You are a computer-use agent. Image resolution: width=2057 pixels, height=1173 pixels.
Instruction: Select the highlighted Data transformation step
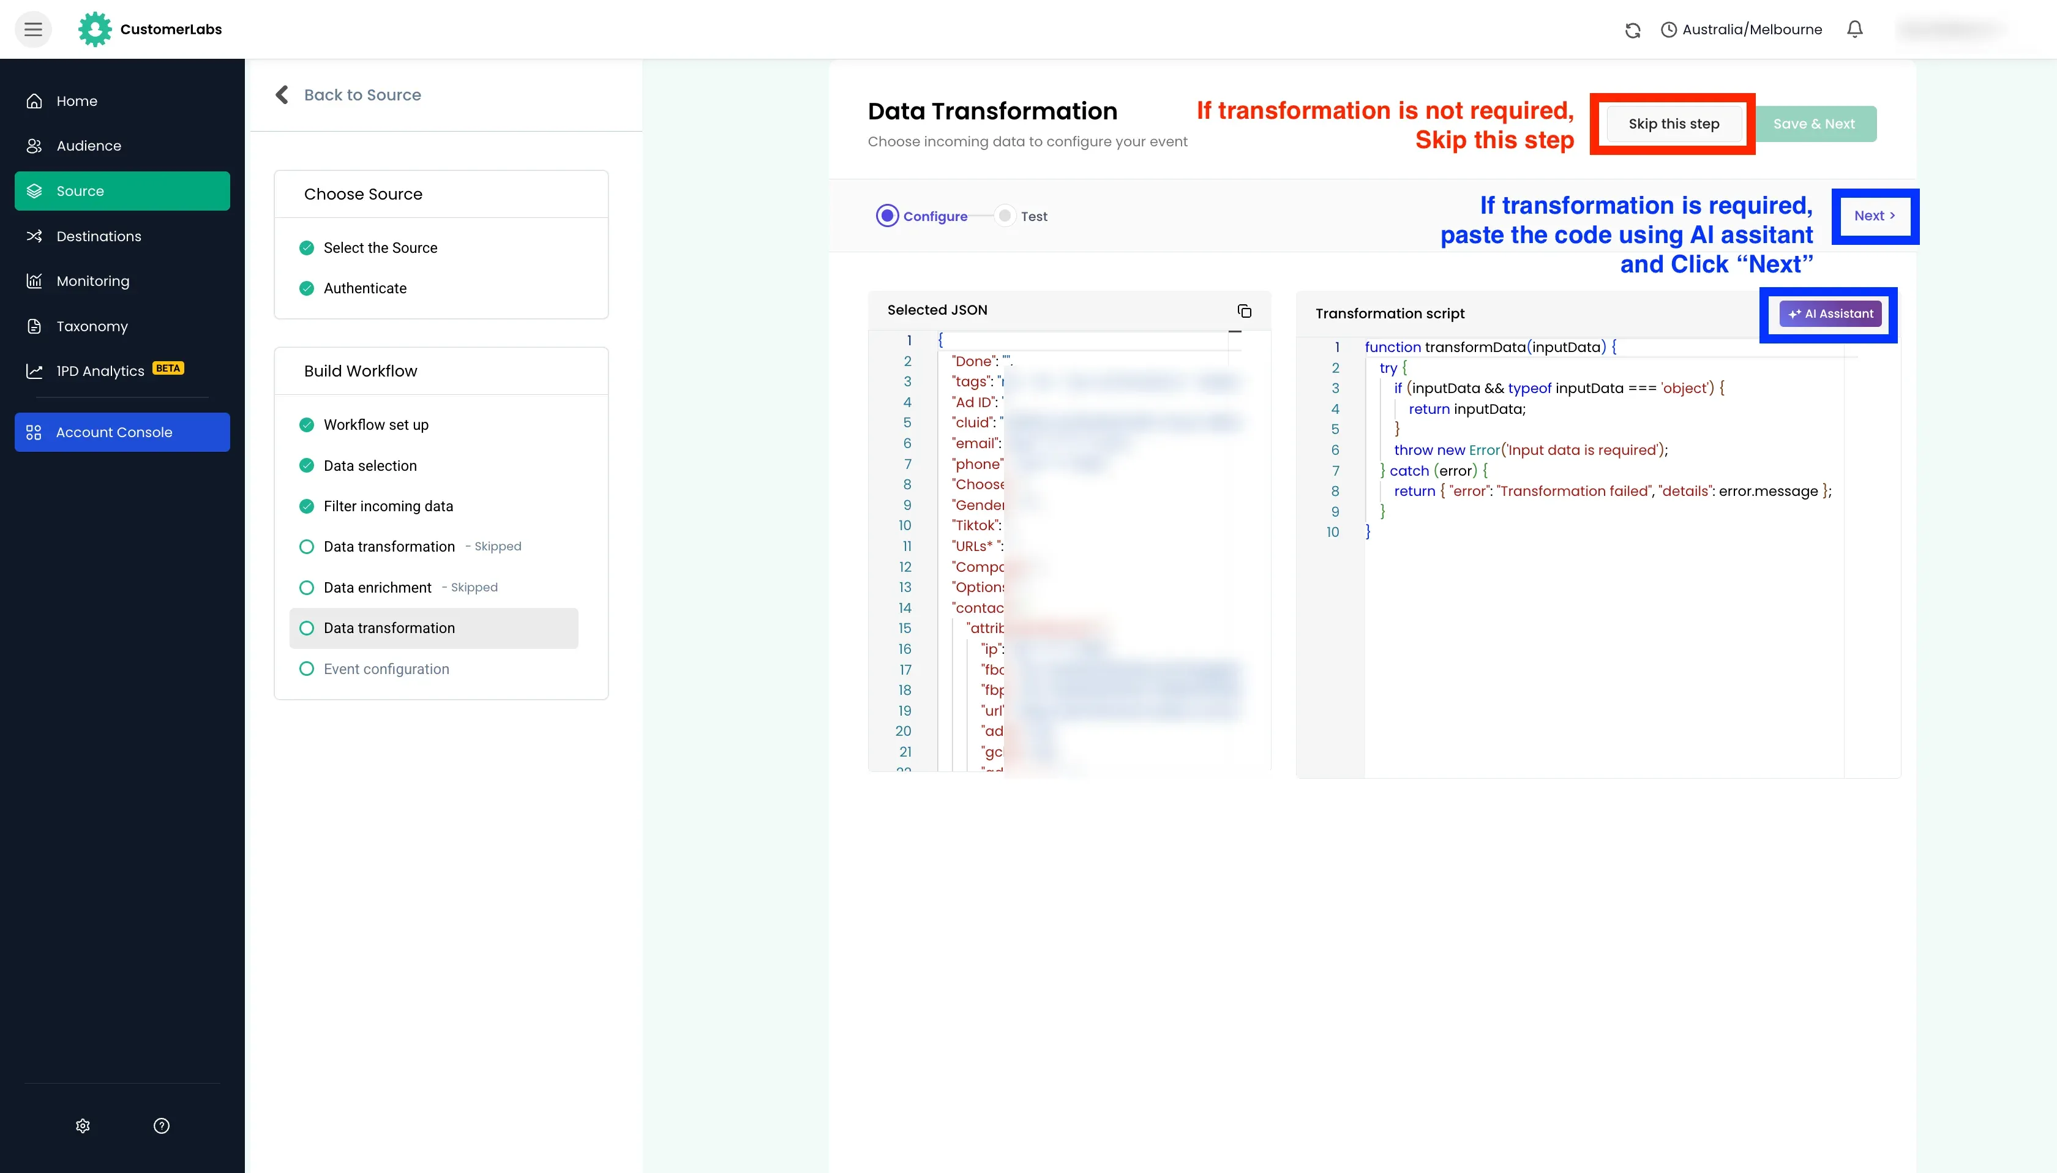tap(433, 628)
